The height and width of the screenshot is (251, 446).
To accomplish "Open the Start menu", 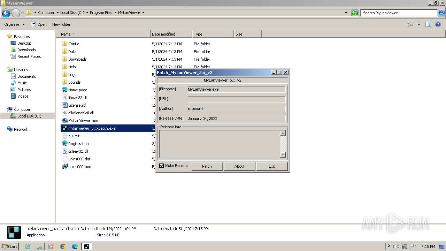I will pyautogui.click(x=10, y=246).
